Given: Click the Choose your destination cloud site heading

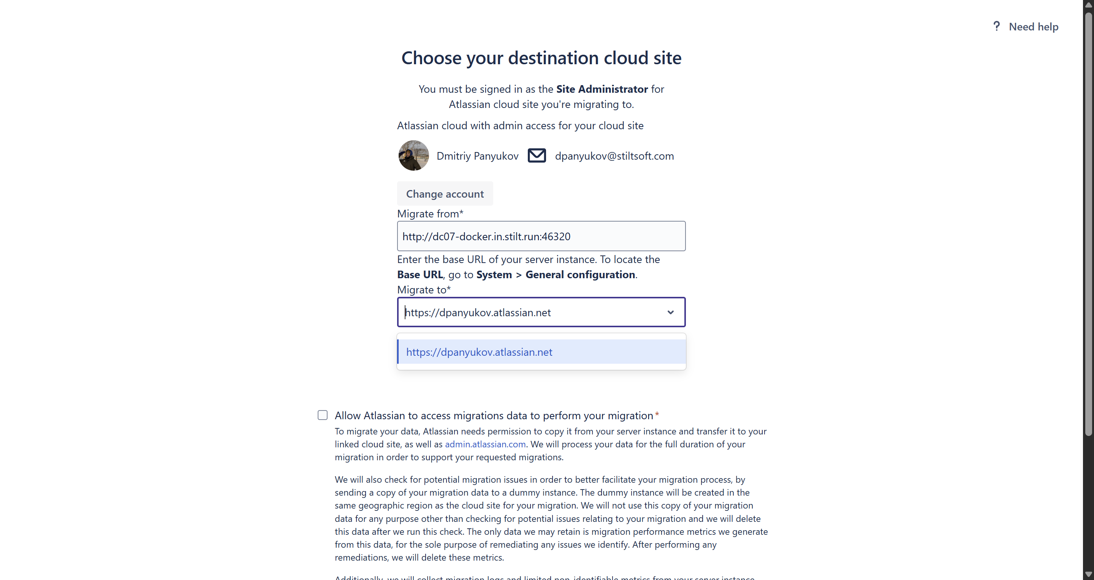Looking at the screenshot, I should [x=541, y=58].
